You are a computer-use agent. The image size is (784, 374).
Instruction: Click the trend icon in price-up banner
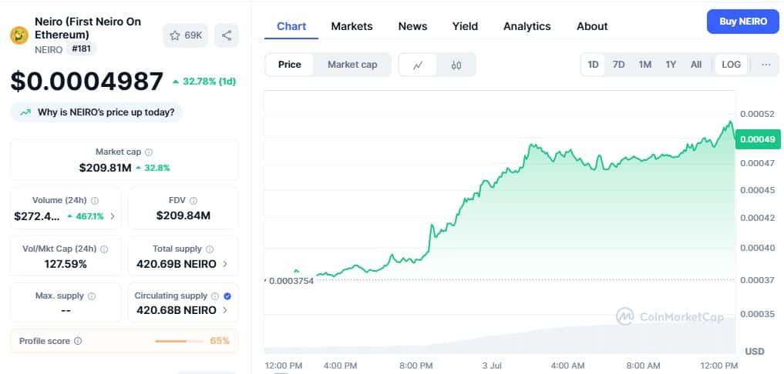tap(25, 113)
